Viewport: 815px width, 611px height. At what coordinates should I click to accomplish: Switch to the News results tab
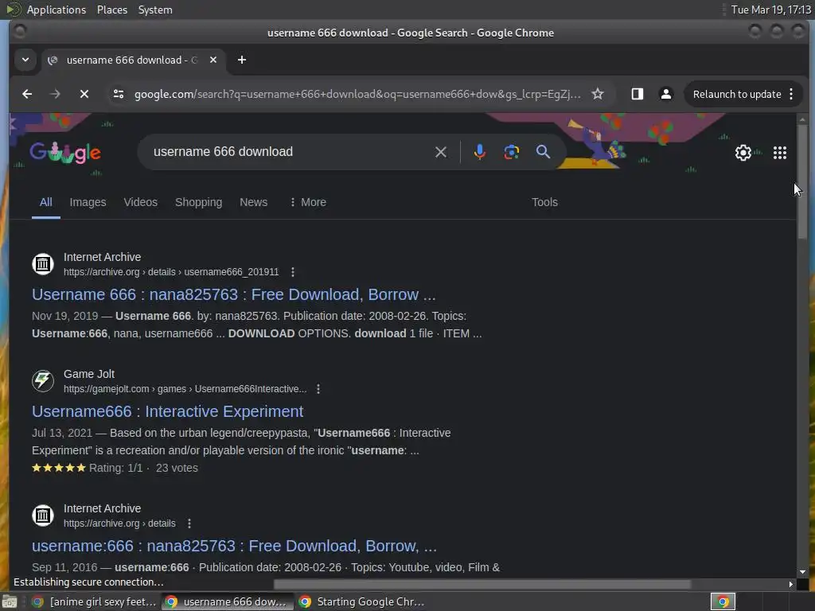pos(254,202)
